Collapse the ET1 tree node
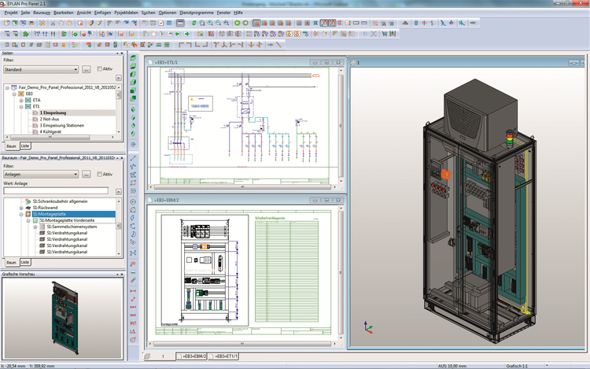 [21, 106]
